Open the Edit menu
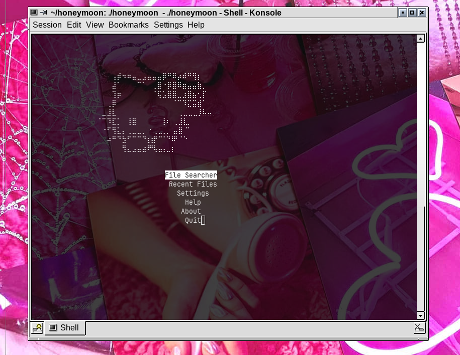The height and width of the screenshot is (355, 460). 74,25
